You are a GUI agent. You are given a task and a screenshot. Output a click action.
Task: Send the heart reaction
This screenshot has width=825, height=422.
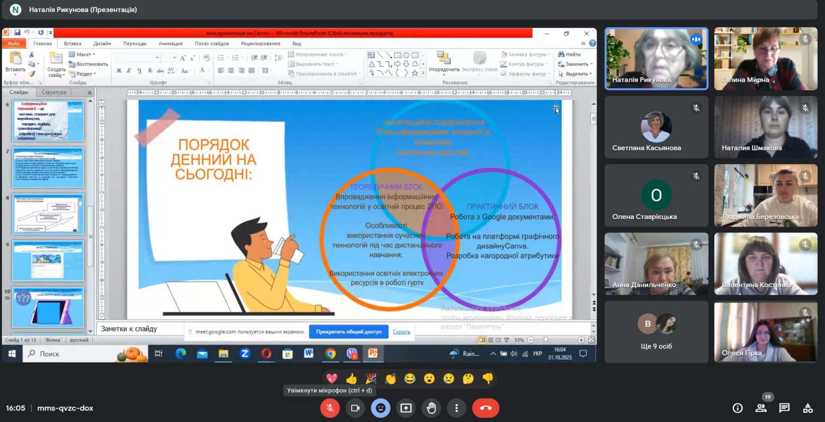click(x=332, y=378)
